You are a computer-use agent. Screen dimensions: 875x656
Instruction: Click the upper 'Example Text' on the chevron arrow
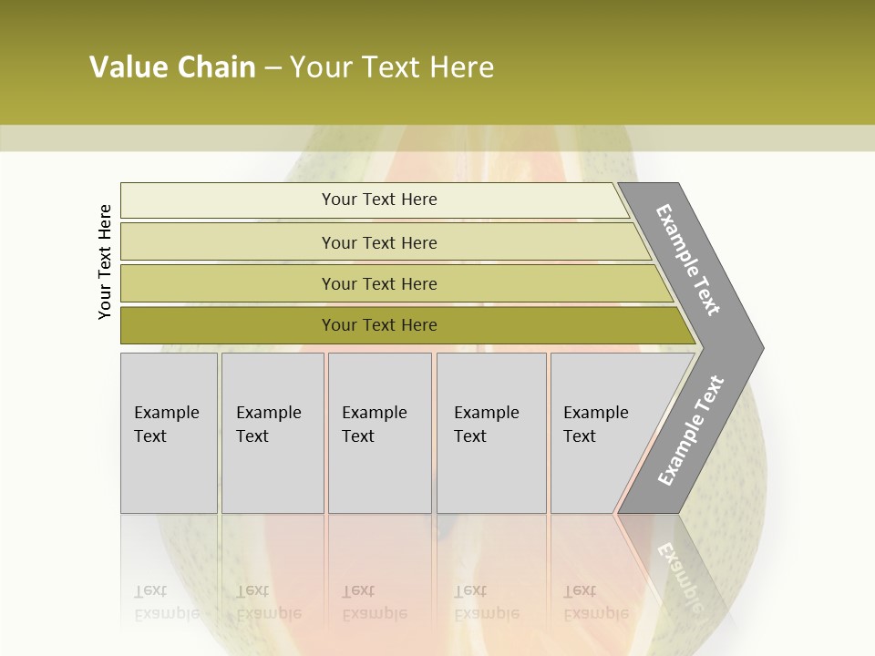(687, 260)
